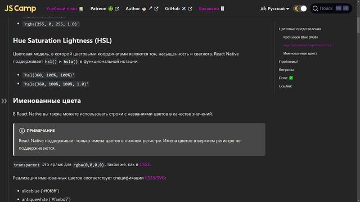Jump to Ссылки in contents
Viewport: 360px width, 202px height.
pos(285,86)
